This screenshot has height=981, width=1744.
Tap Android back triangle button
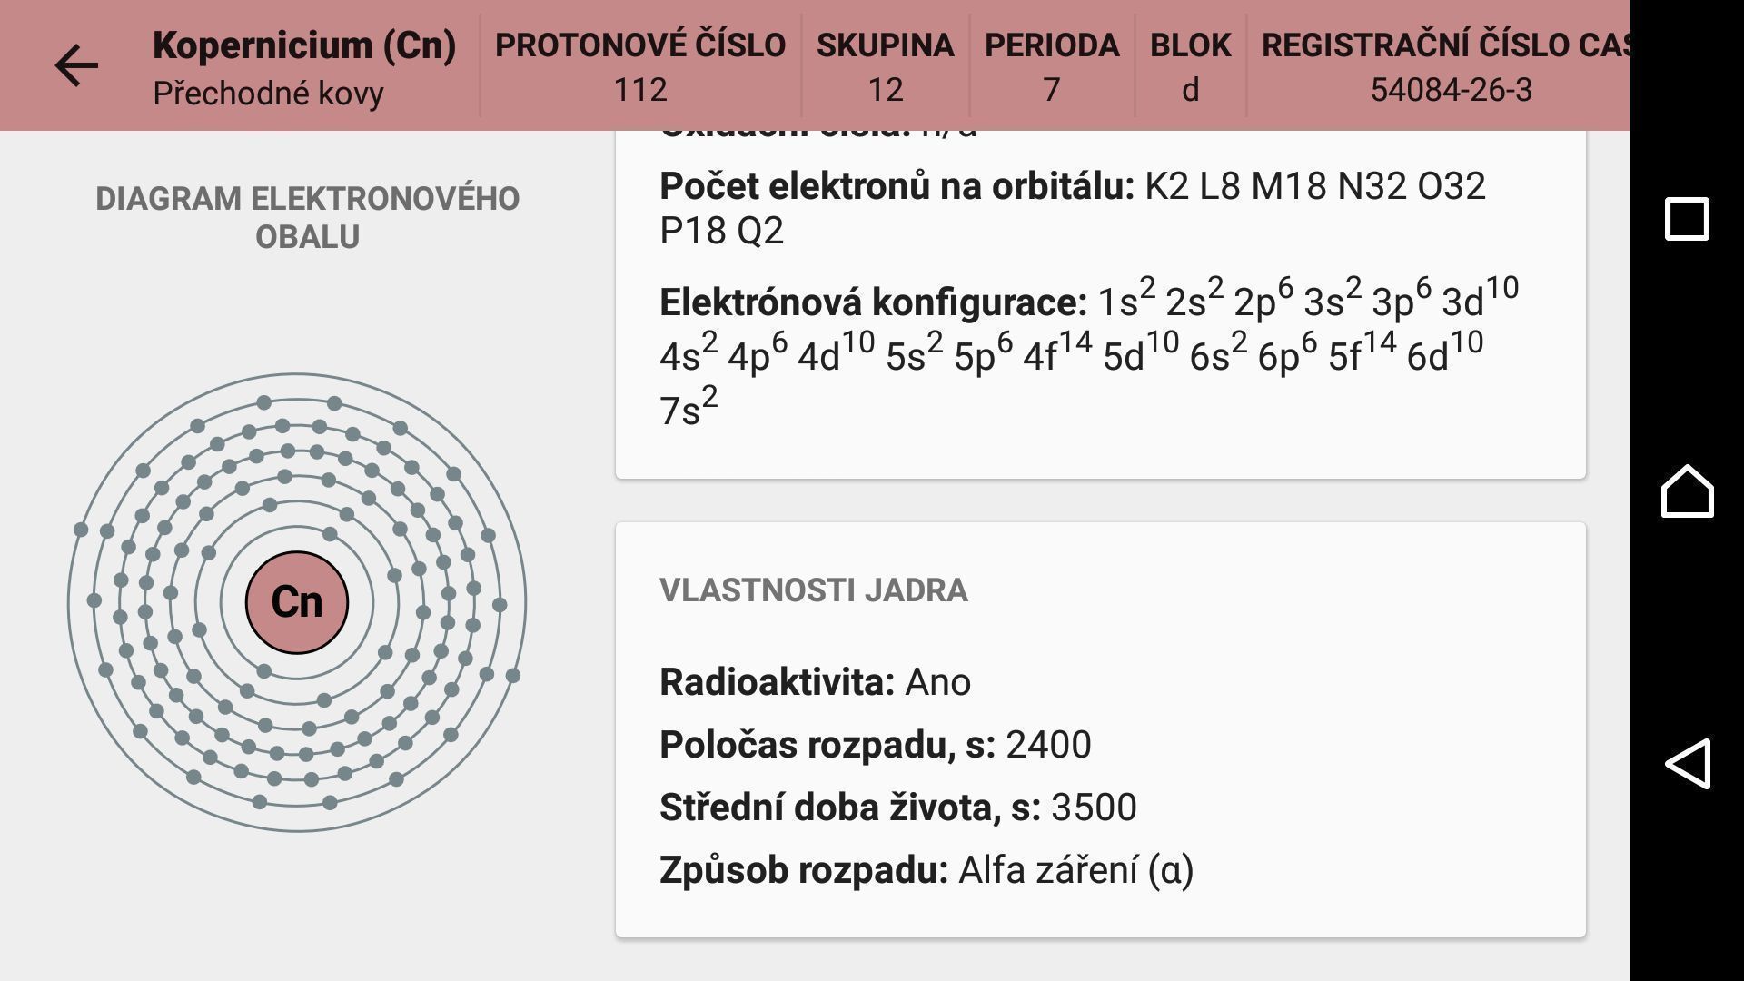pos(1687,763)
